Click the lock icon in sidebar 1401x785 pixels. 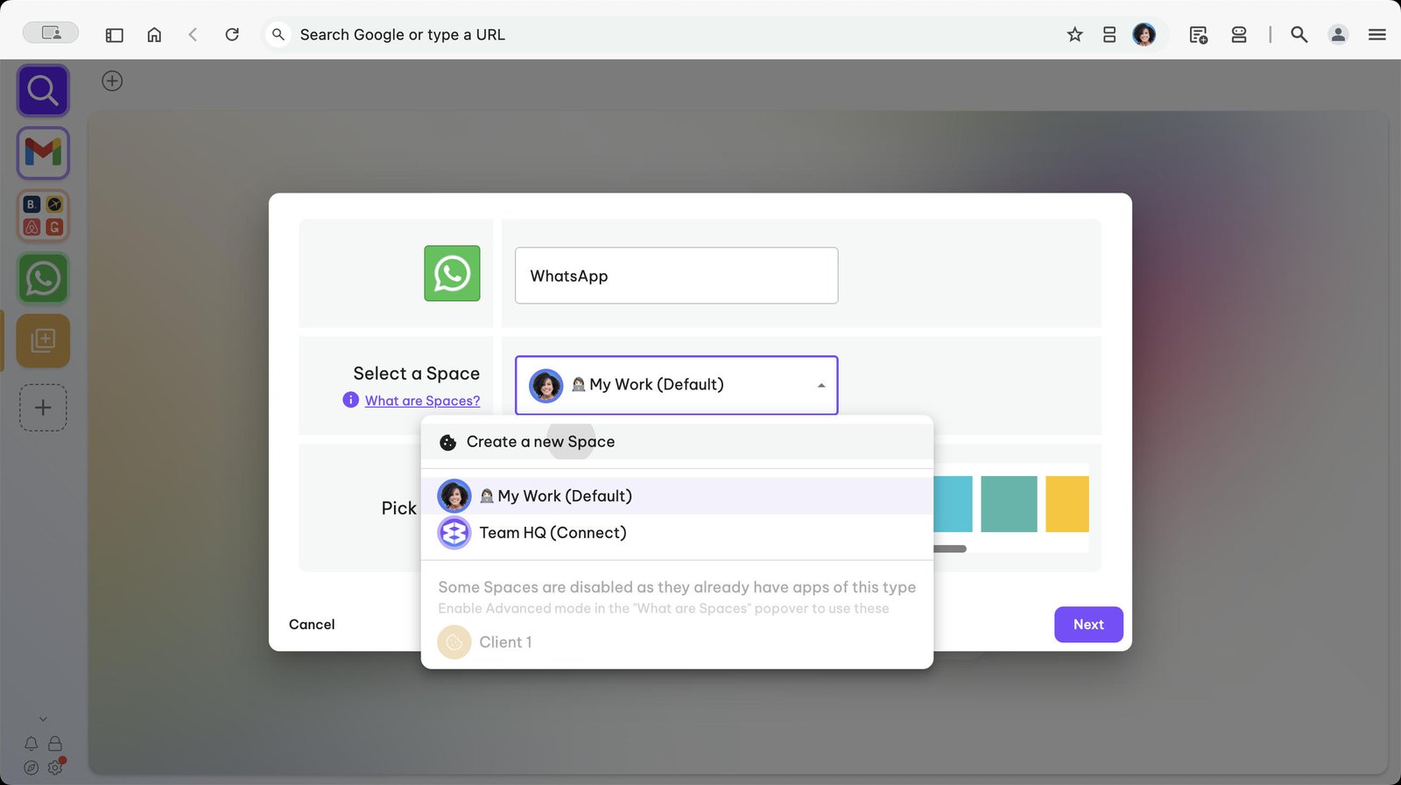coord(55,744)
